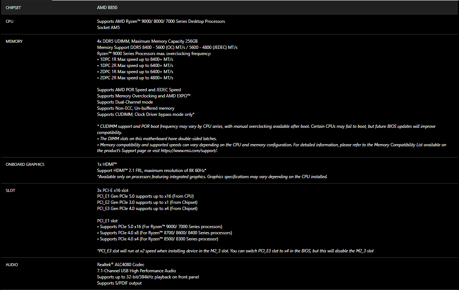The image size is (459, 290).
Task: Click the 7.1-Channel USB High Performance Audio line
Action: 137,271
